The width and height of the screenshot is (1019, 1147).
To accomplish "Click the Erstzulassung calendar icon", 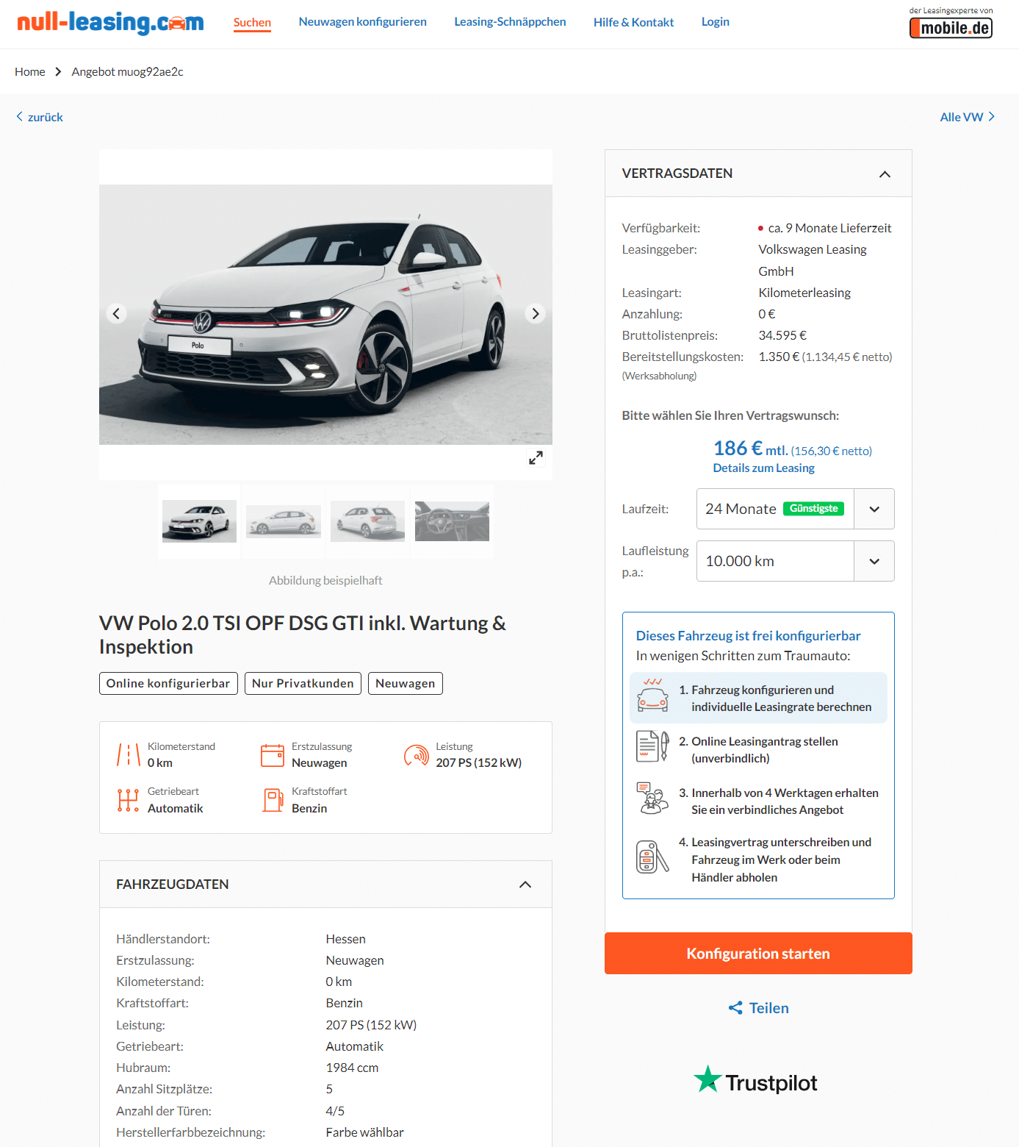I will [x=273, y=755].
